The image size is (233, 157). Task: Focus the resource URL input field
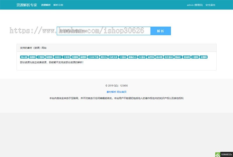coord(104,31)
